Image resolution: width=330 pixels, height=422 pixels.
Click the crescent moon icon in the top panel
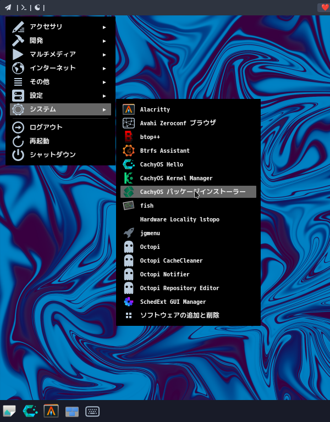click(37, 7)
